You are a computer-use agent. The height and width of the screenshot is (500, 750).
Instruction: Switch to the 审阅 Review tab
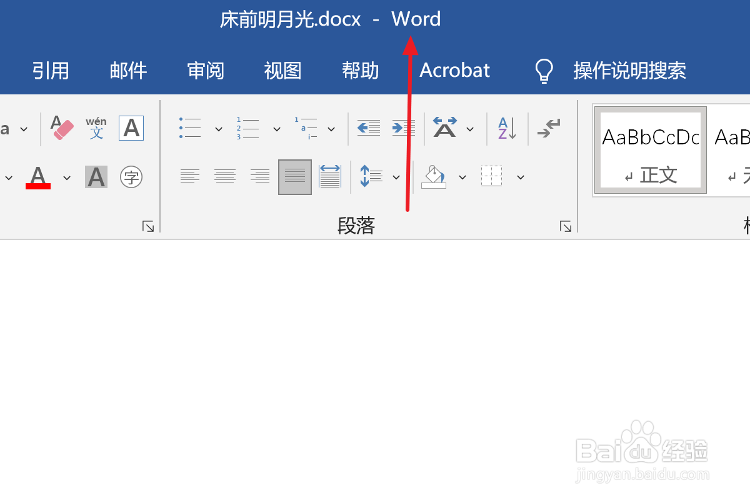[206, 71]
